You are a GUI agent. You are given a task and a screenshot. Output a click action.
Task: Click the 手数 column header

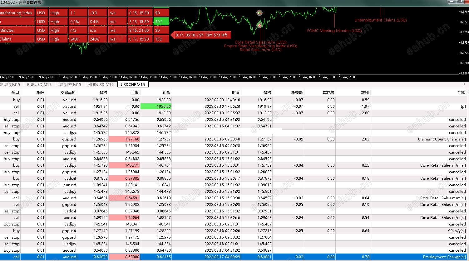40,93
